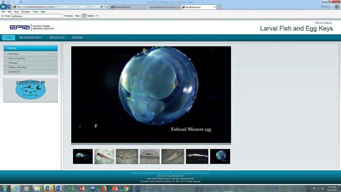The height and width of the screenshot is (192, 341).
Task: Open Access from the taskbar
Action: point(82,188)
